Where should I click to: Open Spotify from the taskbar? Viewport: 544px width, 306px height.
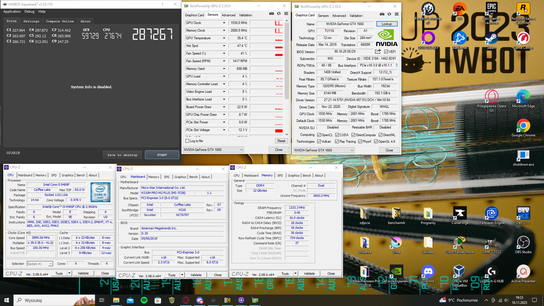[x=144, y=300]
